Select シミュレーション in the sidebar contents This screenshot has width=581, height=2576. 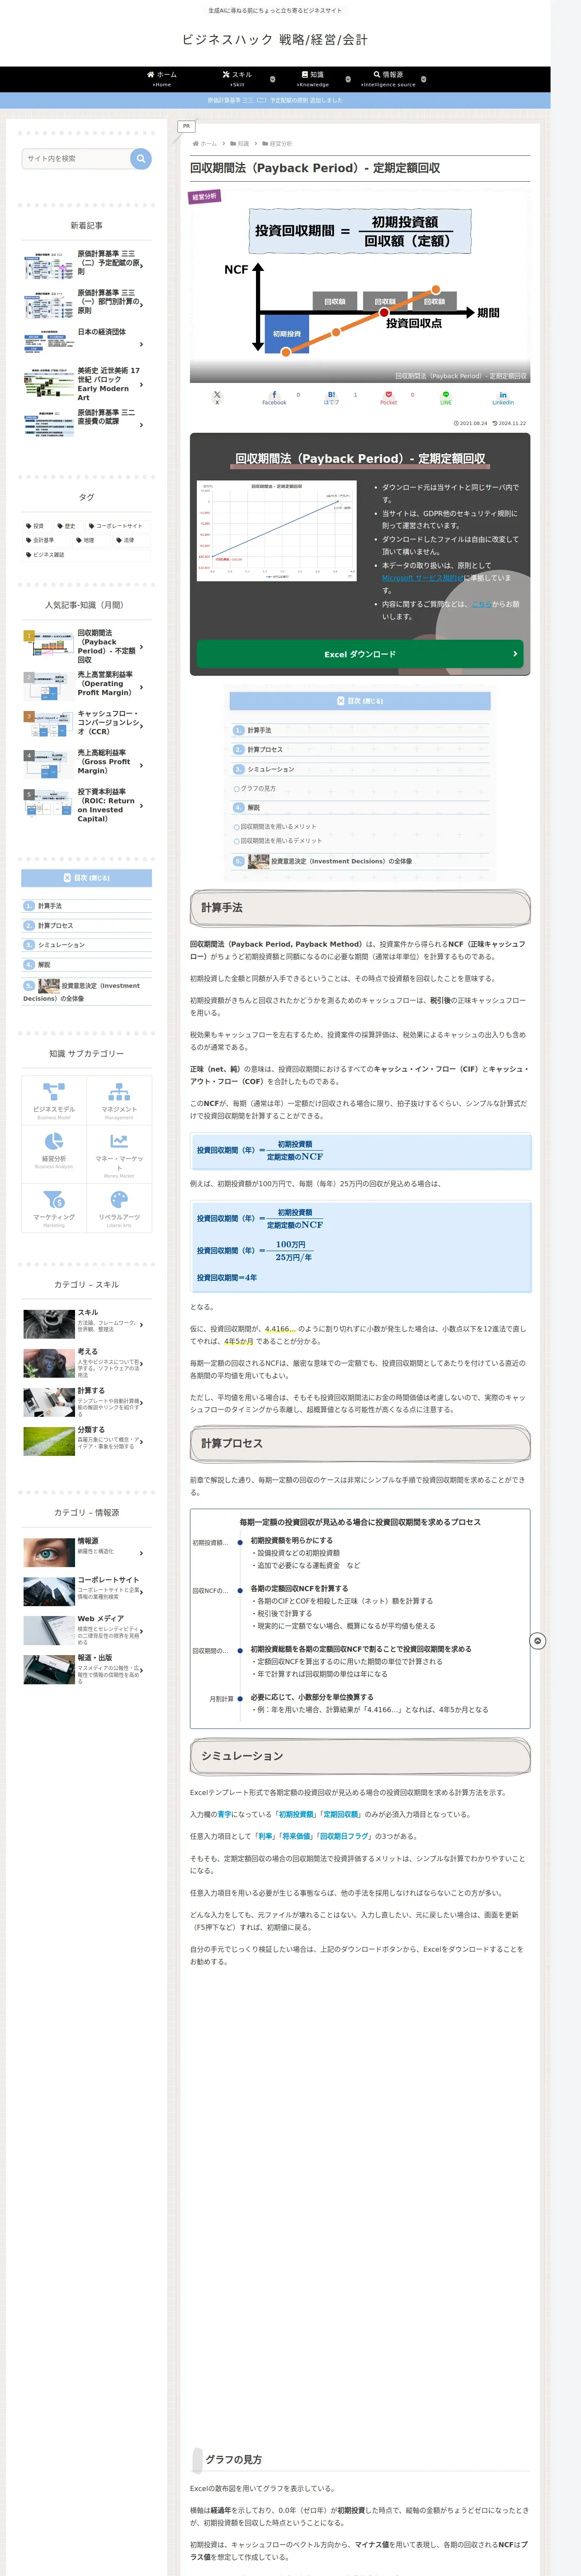click(61, 945)
